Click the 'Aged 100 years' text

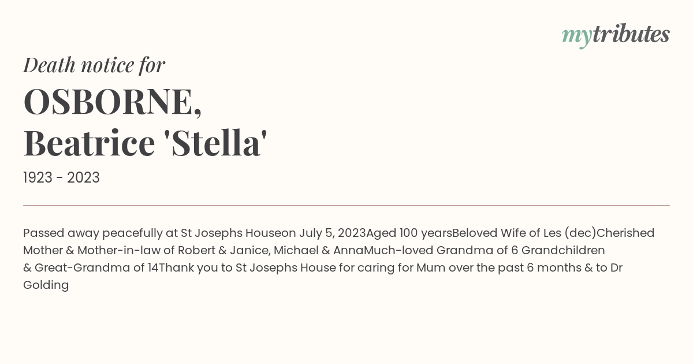click(409, 233)
